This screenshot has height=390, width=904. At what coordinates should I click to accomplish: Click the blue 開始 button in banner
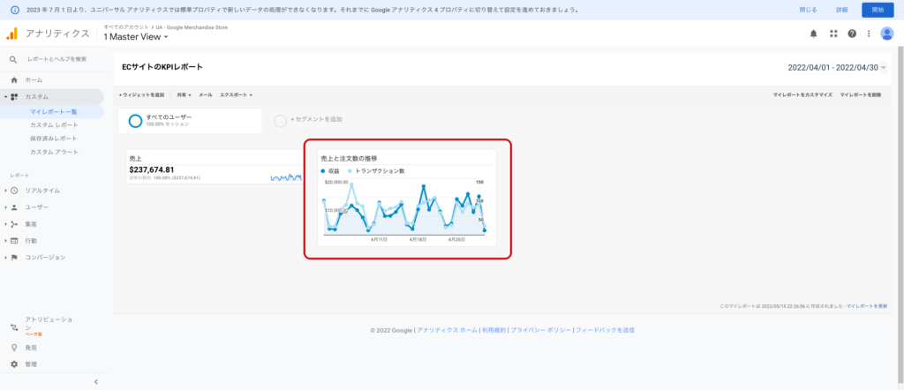click(x=878, y=10)
